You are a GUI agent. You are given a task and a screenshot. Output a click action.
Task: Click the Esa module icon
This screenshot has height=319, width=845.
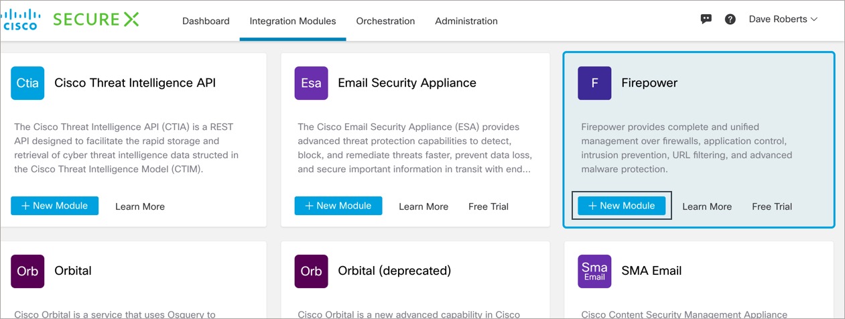311,83
